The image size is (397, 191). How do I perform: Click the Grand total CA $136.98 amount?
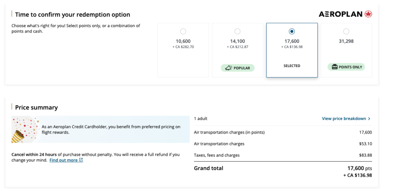coord(357,176)
